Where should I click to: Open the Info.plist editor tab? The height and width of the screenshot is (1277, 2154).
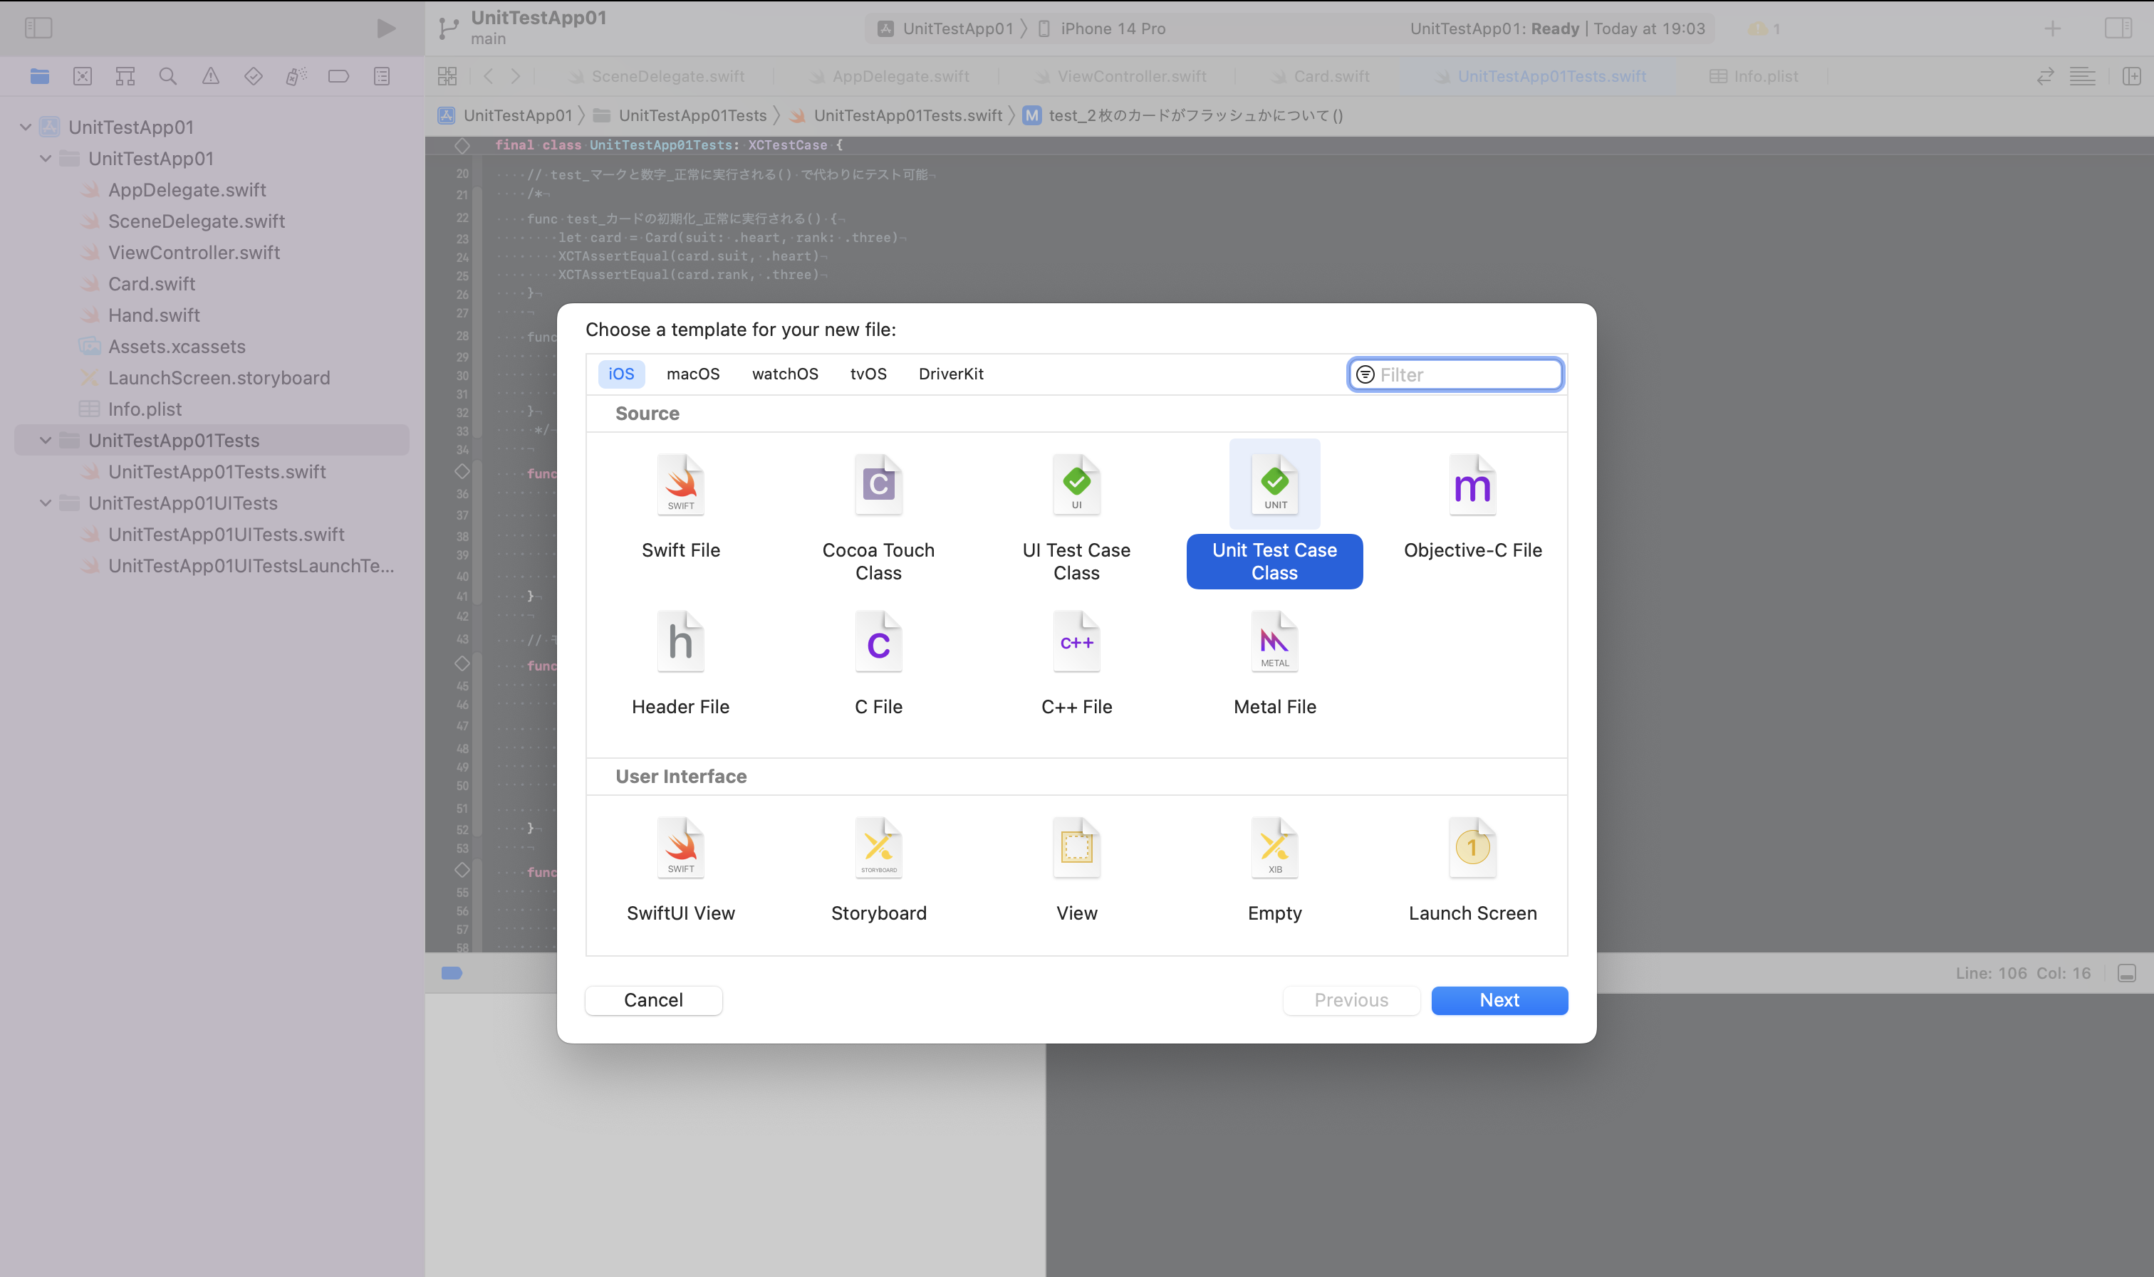(x=1754, y=77)
